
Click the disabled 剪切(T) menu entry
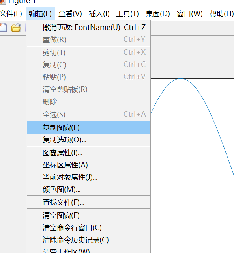[88, 52]
